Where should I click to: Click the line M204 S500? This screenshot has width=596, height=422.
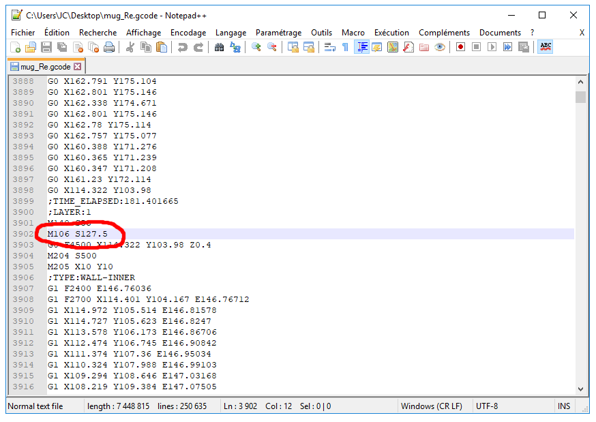pyautogui.click(x=72, y=256)
